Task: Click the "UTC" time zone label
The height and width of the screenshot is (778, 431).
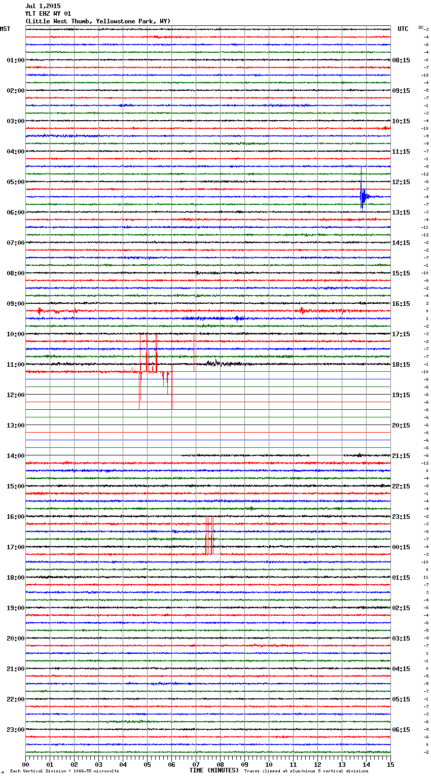Action: [x=403, y=29]
